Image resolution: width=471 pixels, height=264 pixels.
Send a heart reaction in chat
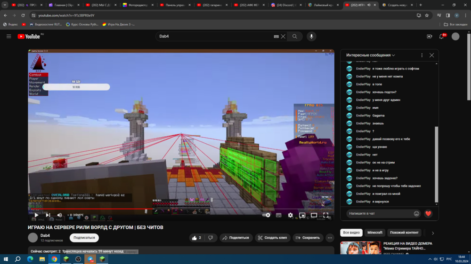point(428,214)
